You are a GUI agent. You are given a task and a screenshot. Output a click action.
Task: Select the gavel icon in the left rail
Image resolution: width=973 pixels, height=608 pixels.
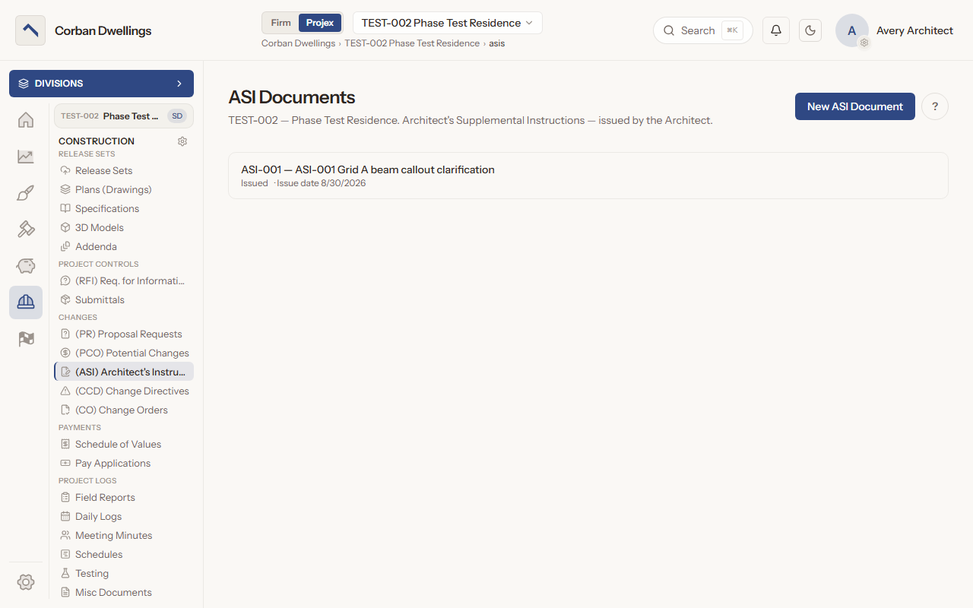point(26,230)
